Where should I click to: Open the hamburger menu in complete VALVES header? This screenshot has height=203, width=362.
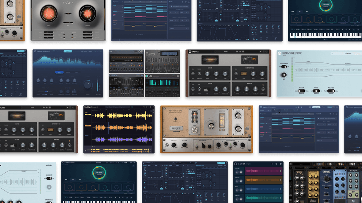(x=263, y=51)
